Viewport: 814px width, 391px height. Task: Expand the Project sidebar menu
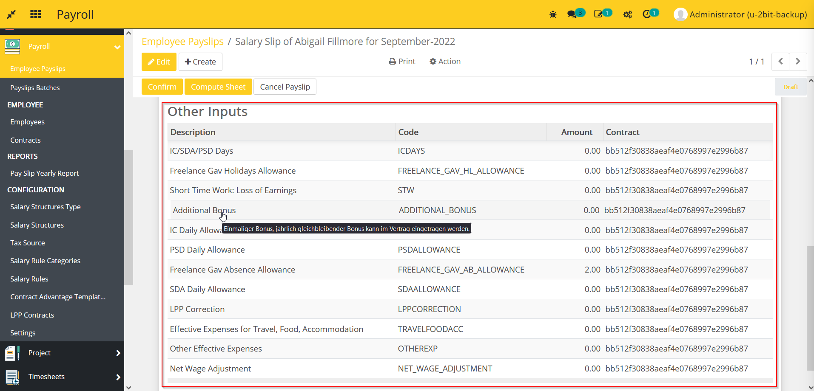click(118, 353)
